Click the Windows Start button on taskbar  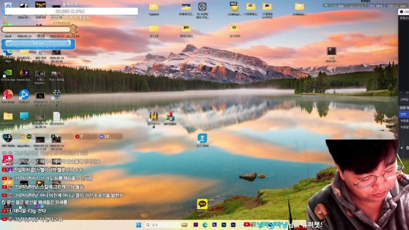(138, 225)
